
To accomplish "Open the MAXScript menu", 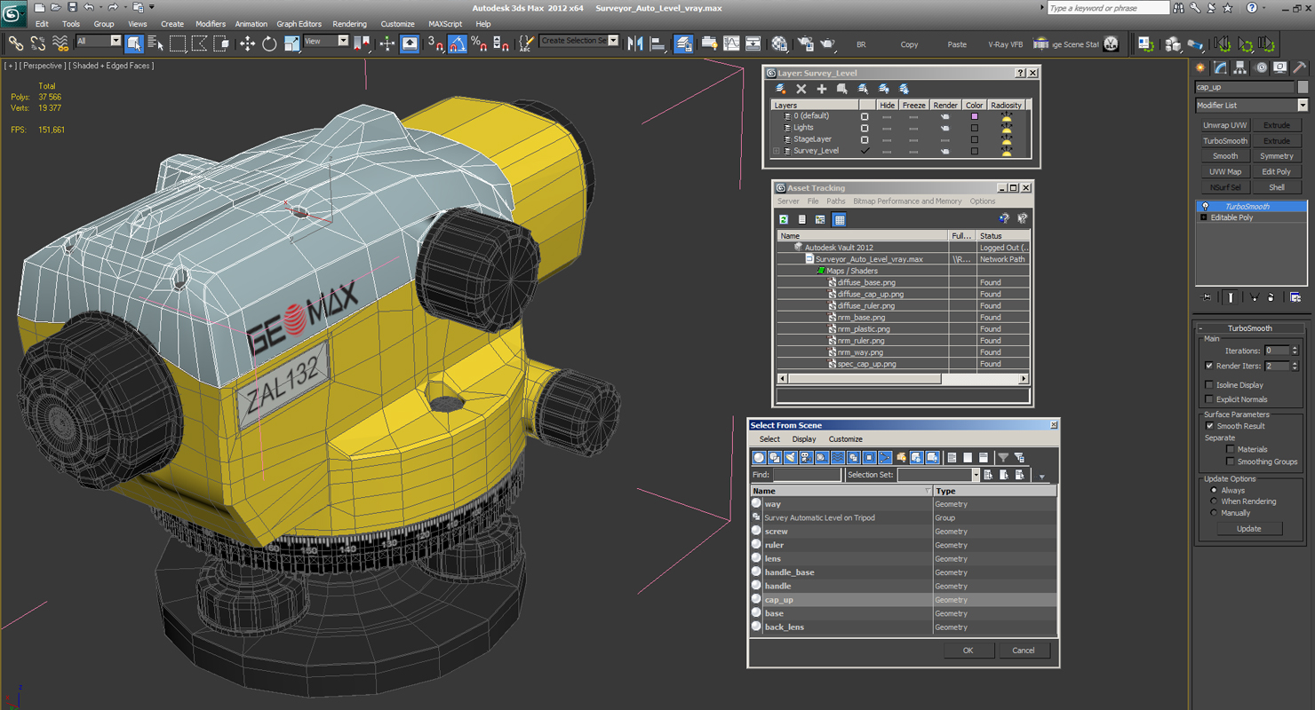I will pos(445,24).
